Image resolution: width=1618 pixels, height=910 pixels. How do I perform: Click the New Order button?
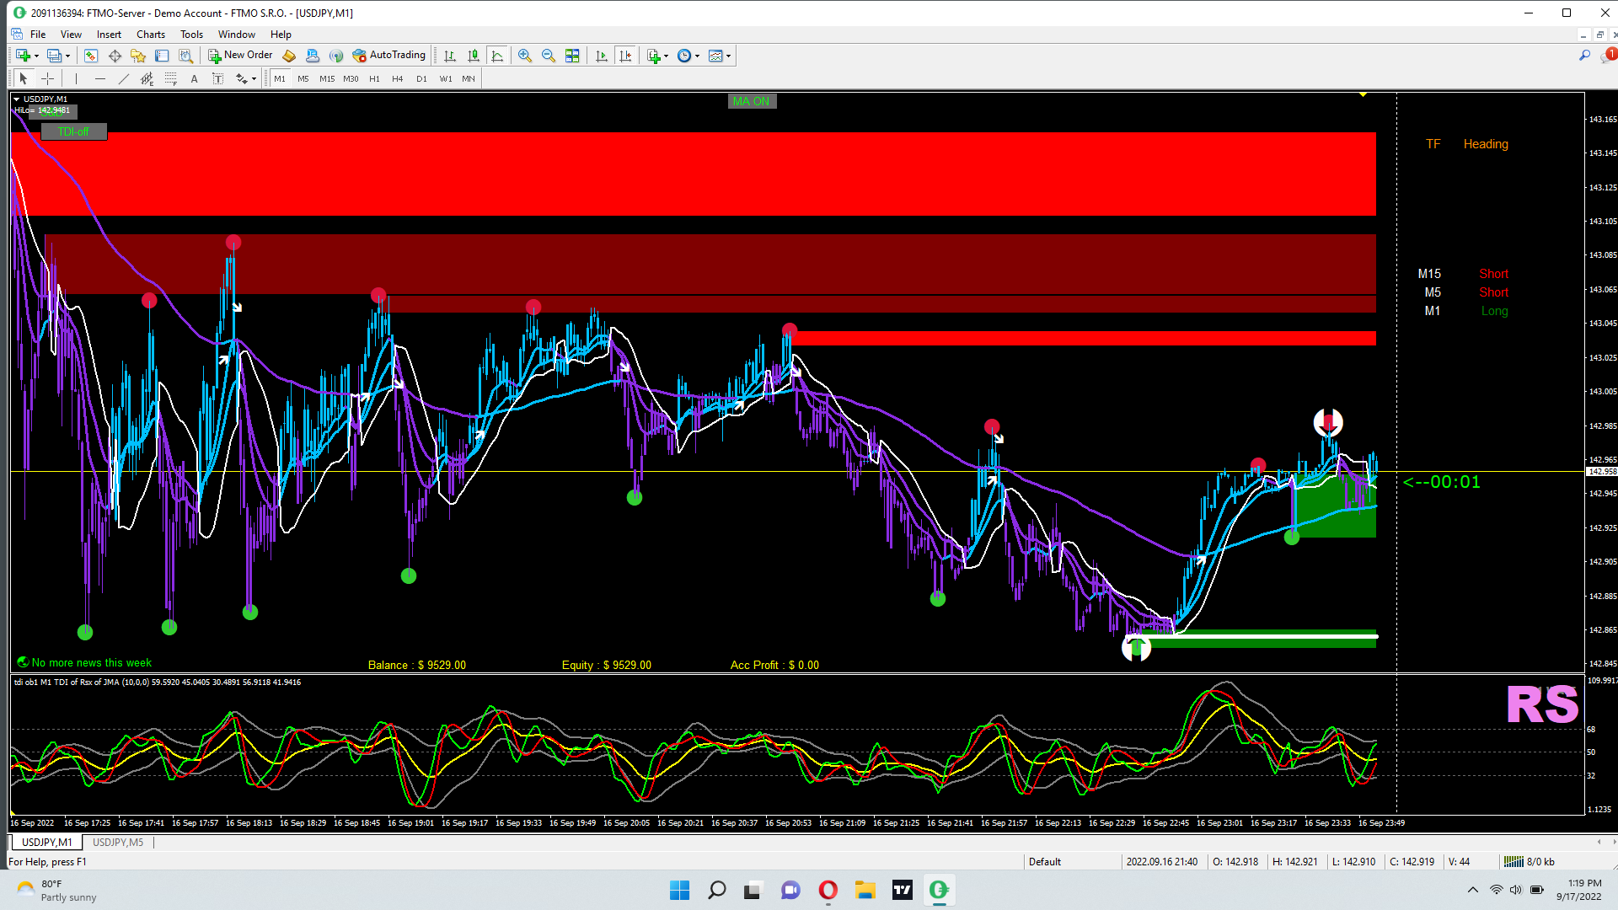[240, 56]
